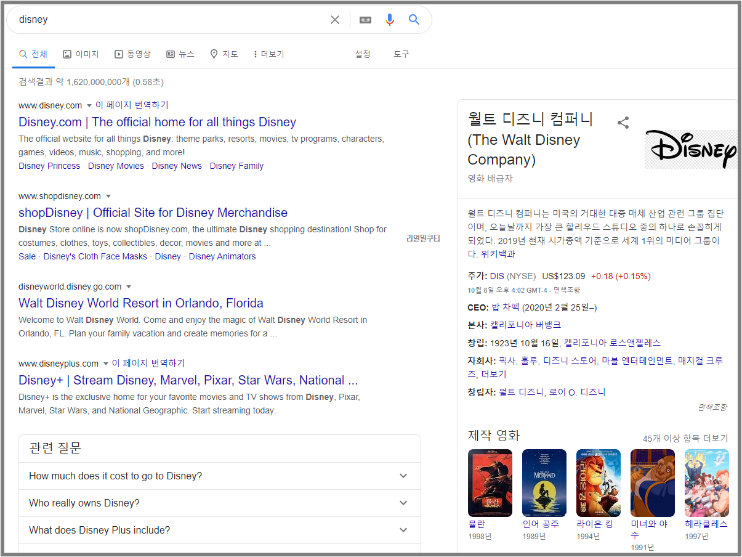The image size is (742, 557).
Task: Open the 라이온 킹 movie poster
Action: pyautogui.click(x=599, y=482)
